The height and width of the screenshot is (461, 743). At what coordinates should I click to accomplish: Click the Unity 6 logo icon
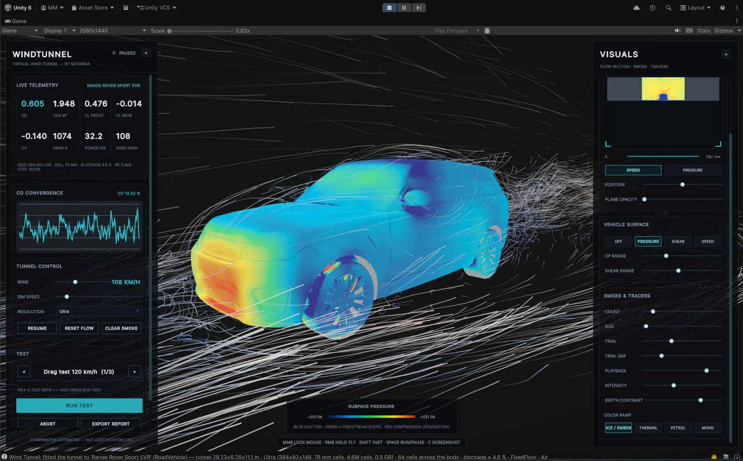(8, 7)
